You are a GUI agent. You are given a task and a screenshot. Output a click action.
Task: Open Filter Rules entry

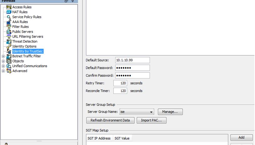click(x=20, y=27)
